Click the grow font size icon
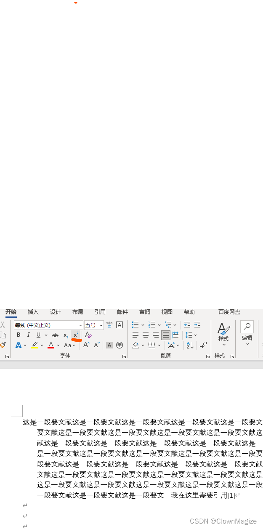 [x=86, y=345]
